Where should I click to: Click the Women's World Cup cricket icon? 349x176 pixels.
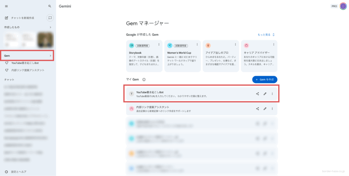tap(170, 45)
